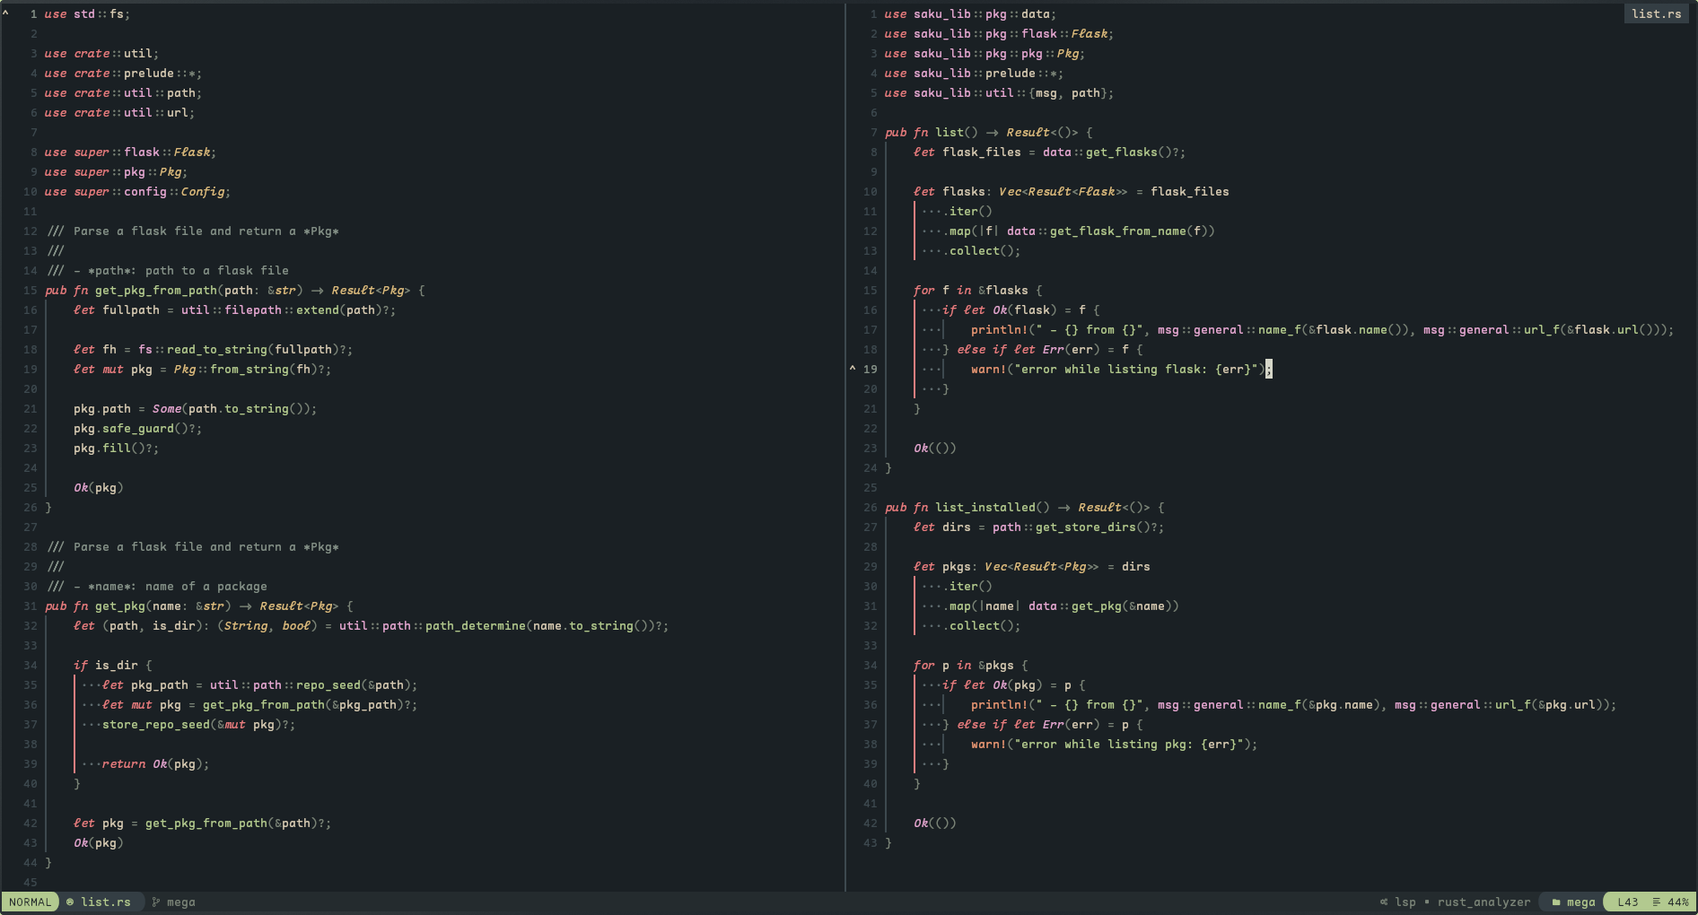Click line number 31 in the left pane gutter
The height and width of the screenshot is (915, 1698).
[x=30, y=606]
